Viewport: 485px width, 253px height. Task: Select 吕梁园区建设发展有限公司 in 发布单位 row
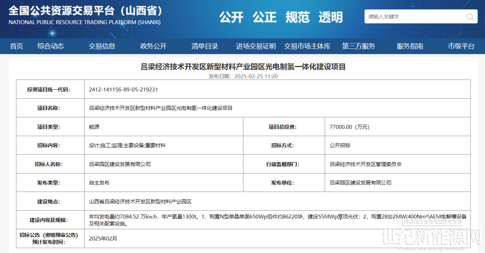pyautogui.click(x=360, y=183)
